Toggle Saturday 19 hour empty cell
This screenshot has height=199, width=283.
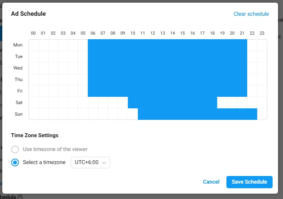click(x=223, y=103)
